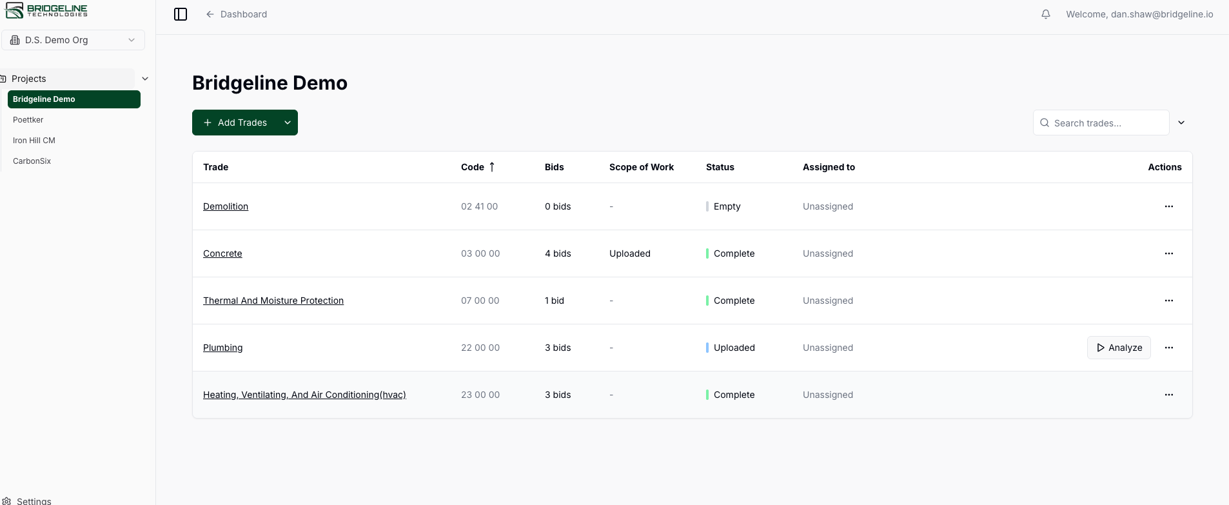Click Uploaded scope of work for Concrete
This screenshot has height=505, width=1229.
(x=629, y=253)
